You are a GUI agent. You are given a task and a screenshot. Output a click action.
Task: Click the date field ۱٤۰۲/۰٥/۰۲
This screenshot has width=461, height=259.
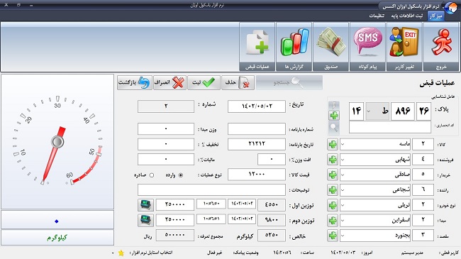click(x=256, y=106)
